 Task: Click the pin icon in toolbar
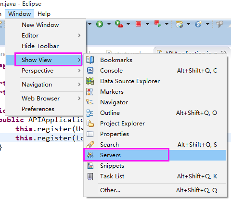tap(219, 24)
